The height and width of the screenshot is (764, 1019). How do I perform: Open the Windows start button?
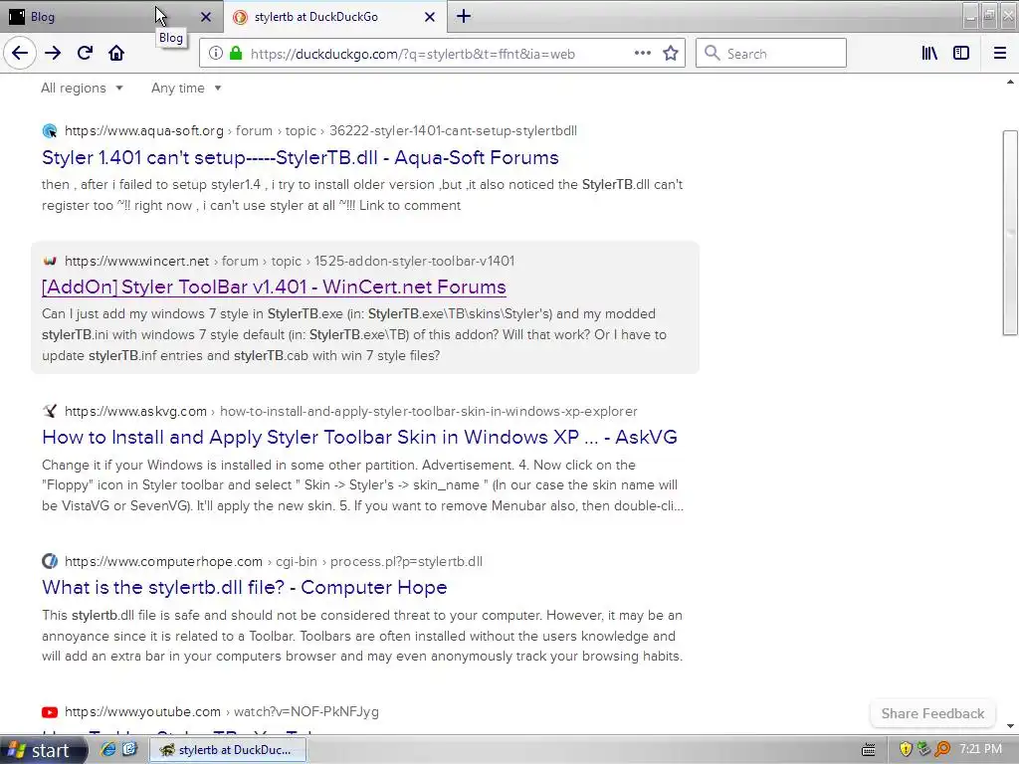(x=43, y=750)
